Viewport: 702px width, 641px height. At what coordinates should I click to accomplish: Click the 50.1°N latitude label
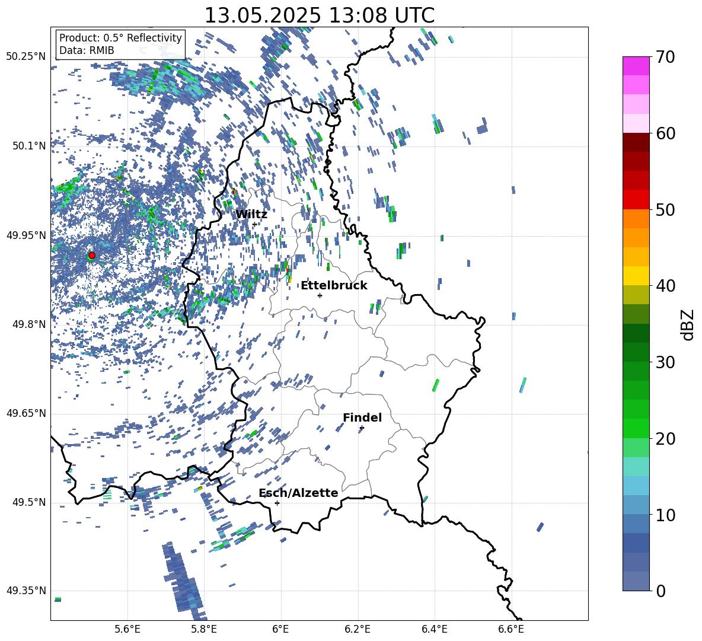click(x=29, y=146)
